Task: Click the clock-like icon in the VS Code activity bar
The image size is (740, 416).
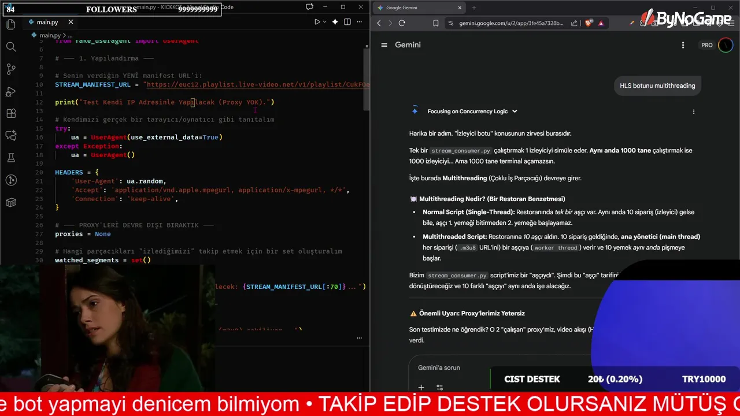Action: coord(11,180)
